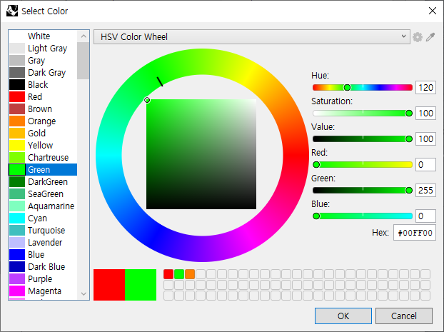This screenshot has height=332, width=444.
Task: Pick Red from the named colors
Action: 43,97
